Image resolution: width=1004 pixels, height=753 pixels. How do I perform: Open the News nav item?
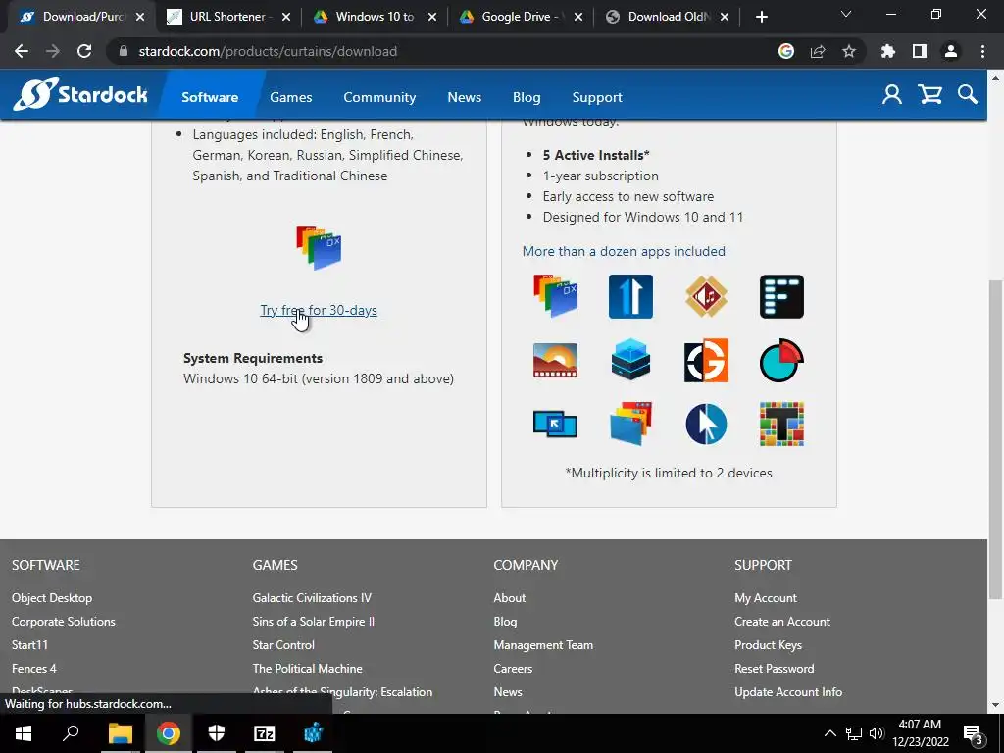pyautogui.click(x=464, y=97)
